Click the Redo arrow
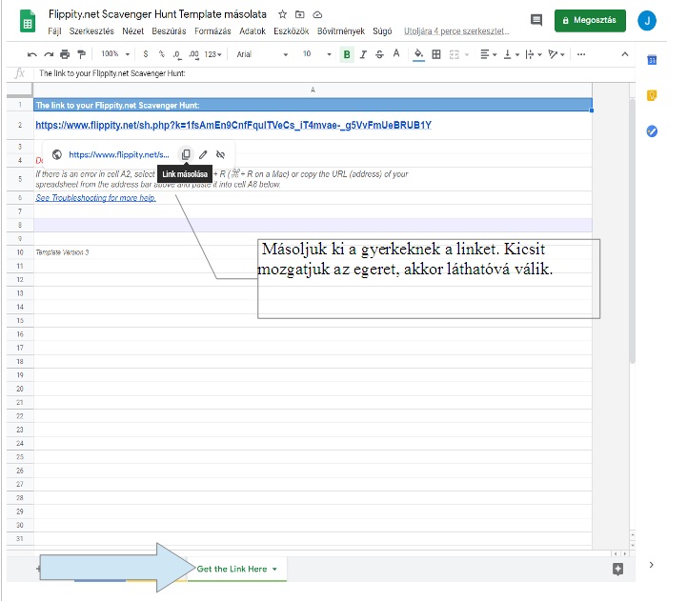Image resolution: width=687 pixels, height=601 pixels. point(49,54)
